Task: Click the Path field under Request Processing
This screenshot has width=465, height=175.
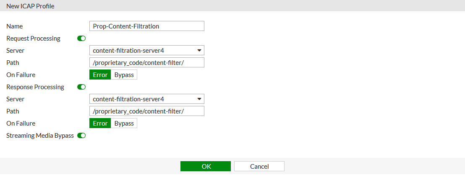Action: click(147, 63)
